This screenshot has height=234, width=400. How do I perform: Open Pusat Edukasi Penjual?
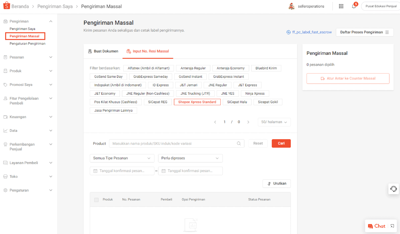coord(381,6)
